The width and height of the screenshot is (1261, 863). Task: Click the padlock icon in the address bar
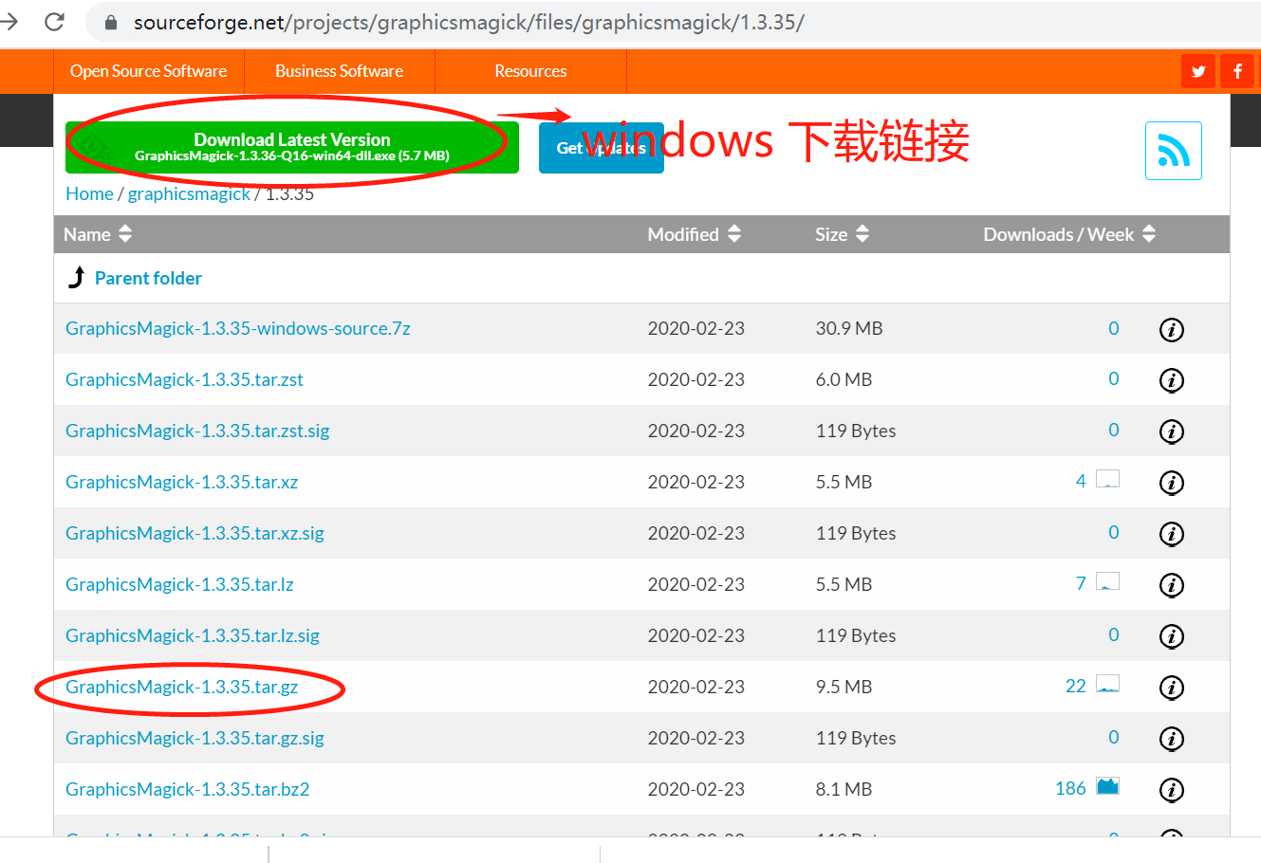coord(112,21)
